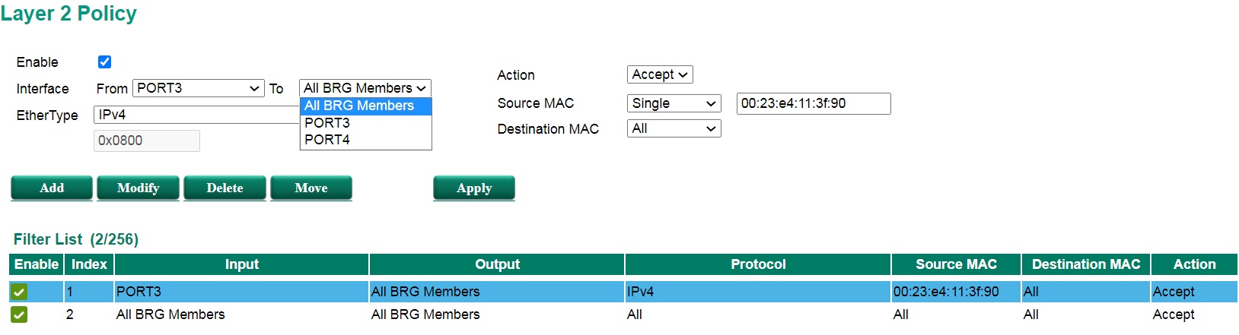
Task: Click the Add button
Action: pos(52,188)
